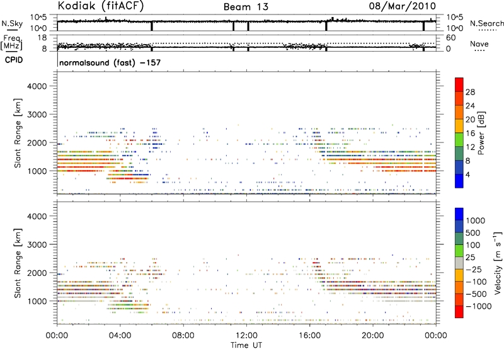
Task: Click the '08:00' time axis label
Action: pyautogui.click(x=183, y=336)
